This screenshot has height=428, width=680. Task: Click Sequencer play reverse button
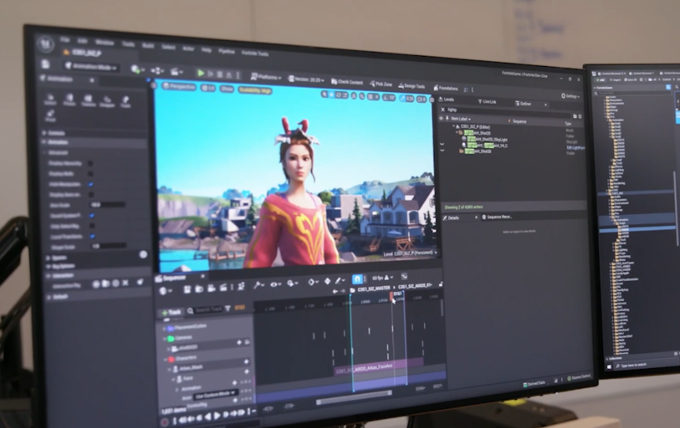[x=208, y=417]
